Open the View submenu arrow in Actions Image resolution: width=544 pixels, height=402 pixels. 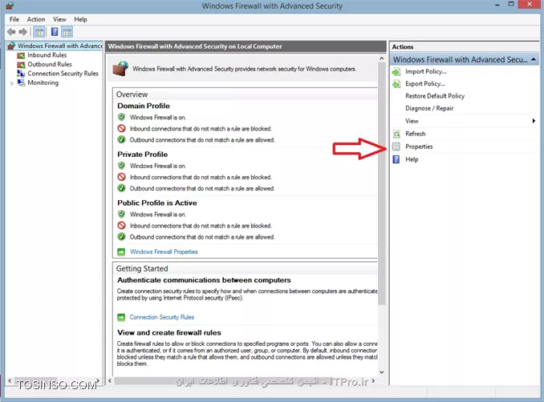click(534, 121)
